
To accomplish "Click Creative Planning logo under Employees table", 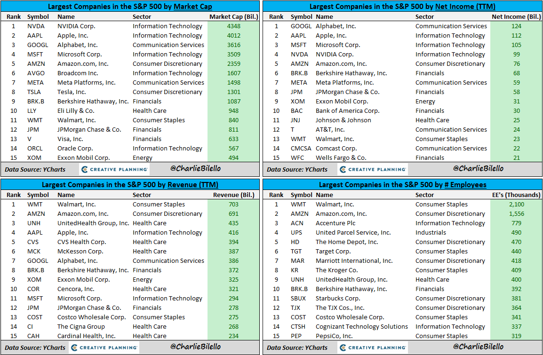I will pyautogui.click(x=373, y=347).
